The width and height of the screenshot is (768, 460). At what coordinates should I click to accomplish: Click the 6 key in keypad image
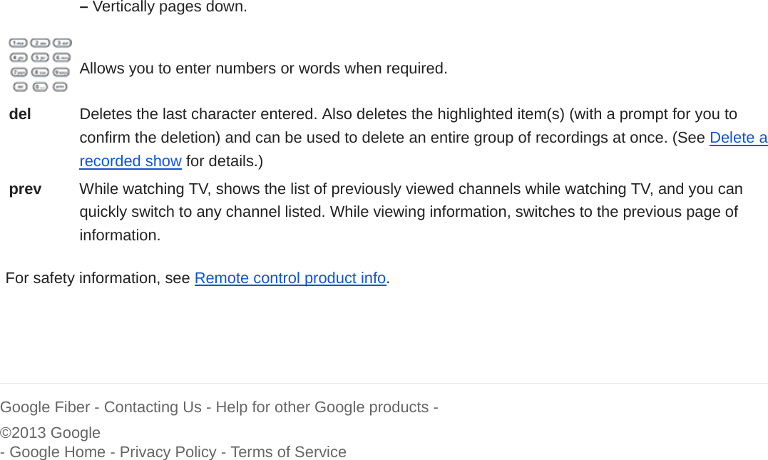(62, 57)
